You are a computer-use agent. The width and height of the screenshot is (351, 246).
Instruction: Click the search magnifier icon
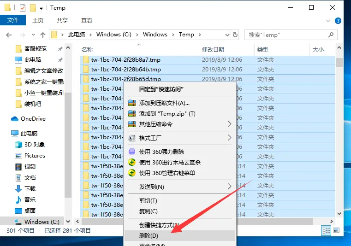click(331, 35)
